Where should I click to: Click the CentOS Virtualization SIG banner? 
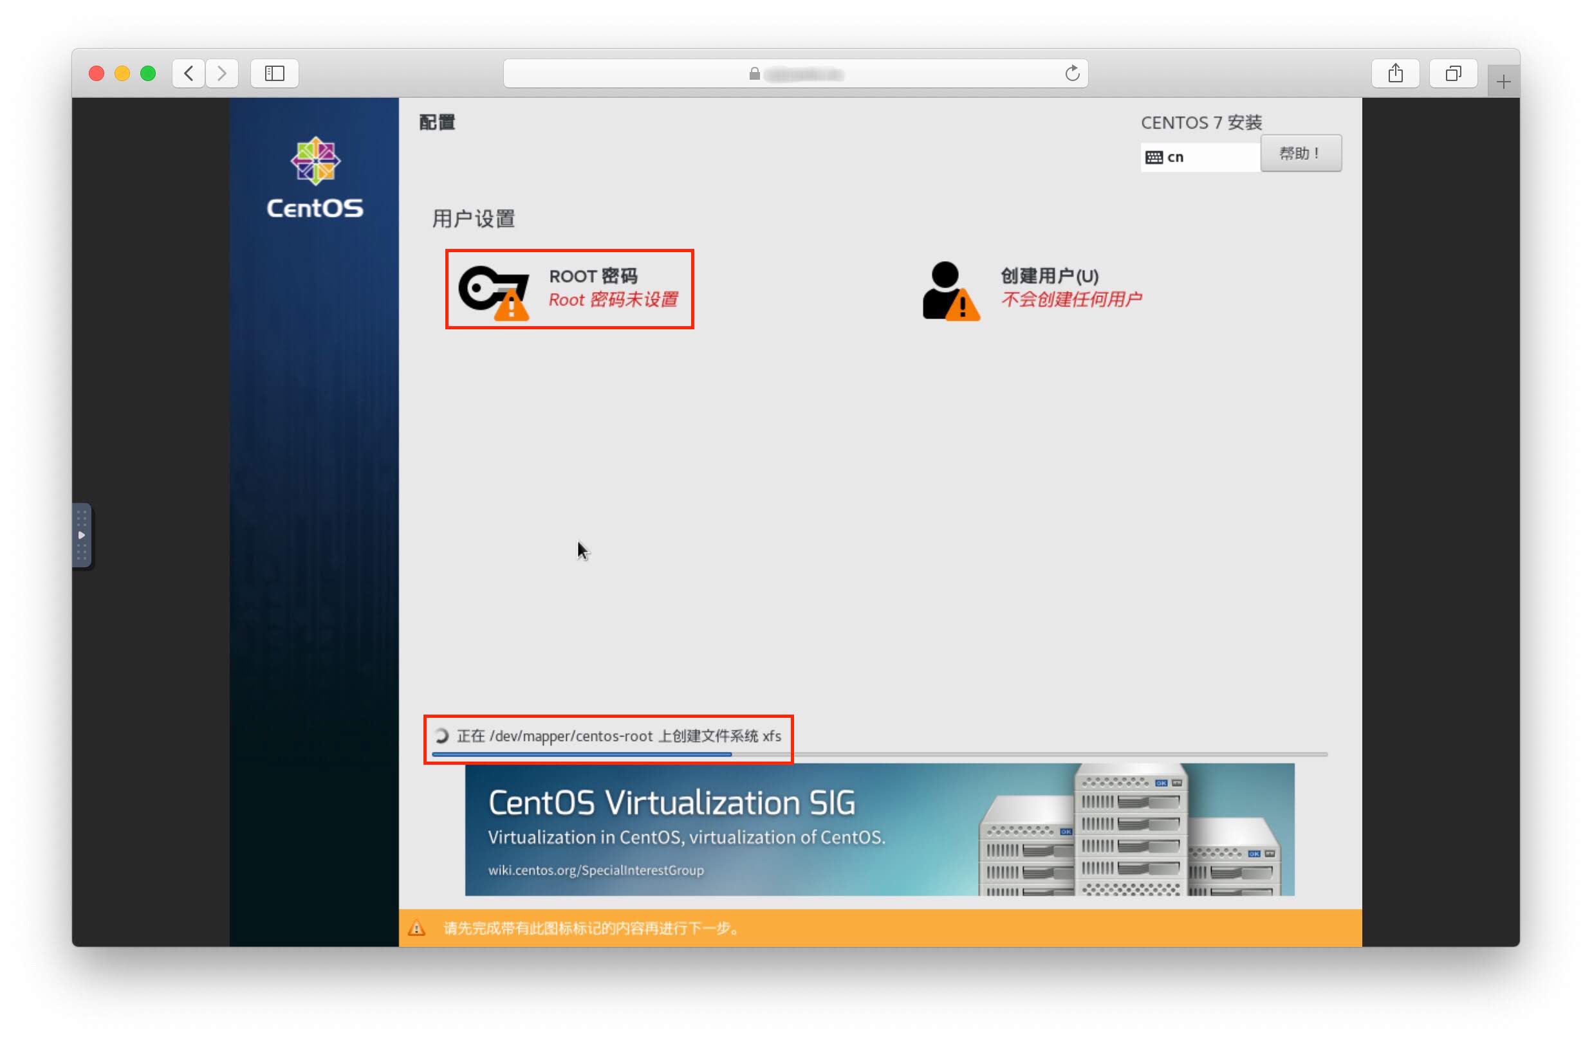[x=880, y=829]
